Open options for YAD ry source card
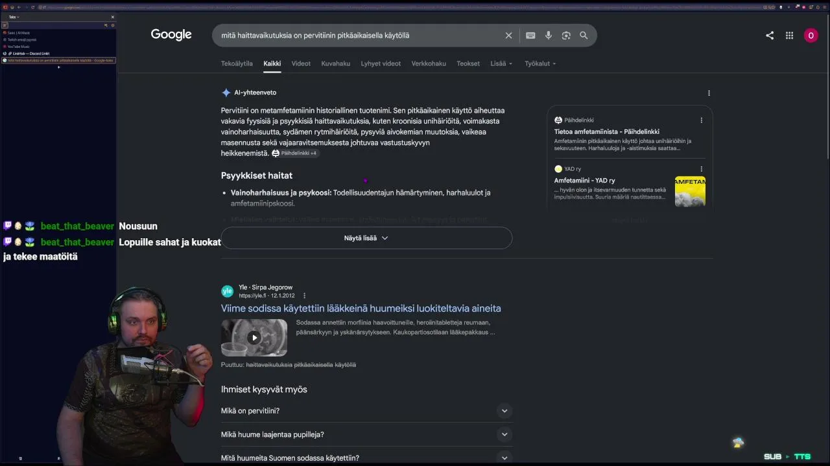830x466 pixels. coord(701,170)
